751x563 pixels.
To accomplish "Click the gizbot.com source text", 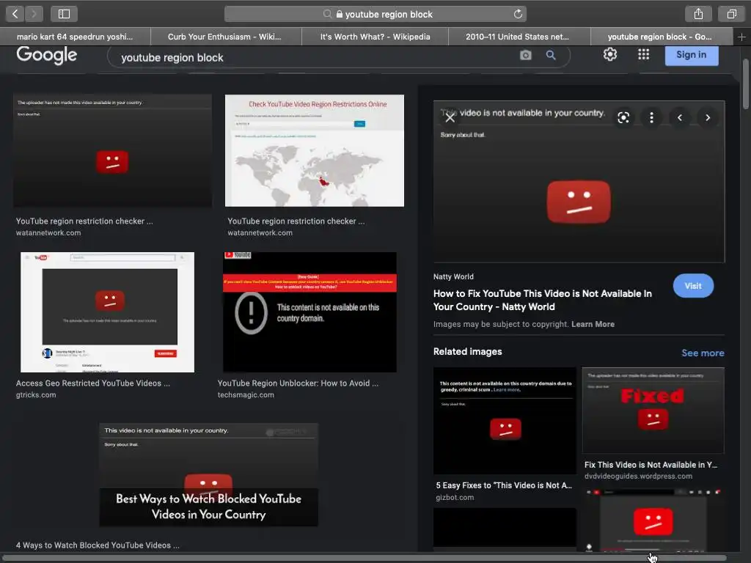I will (455, 498).
